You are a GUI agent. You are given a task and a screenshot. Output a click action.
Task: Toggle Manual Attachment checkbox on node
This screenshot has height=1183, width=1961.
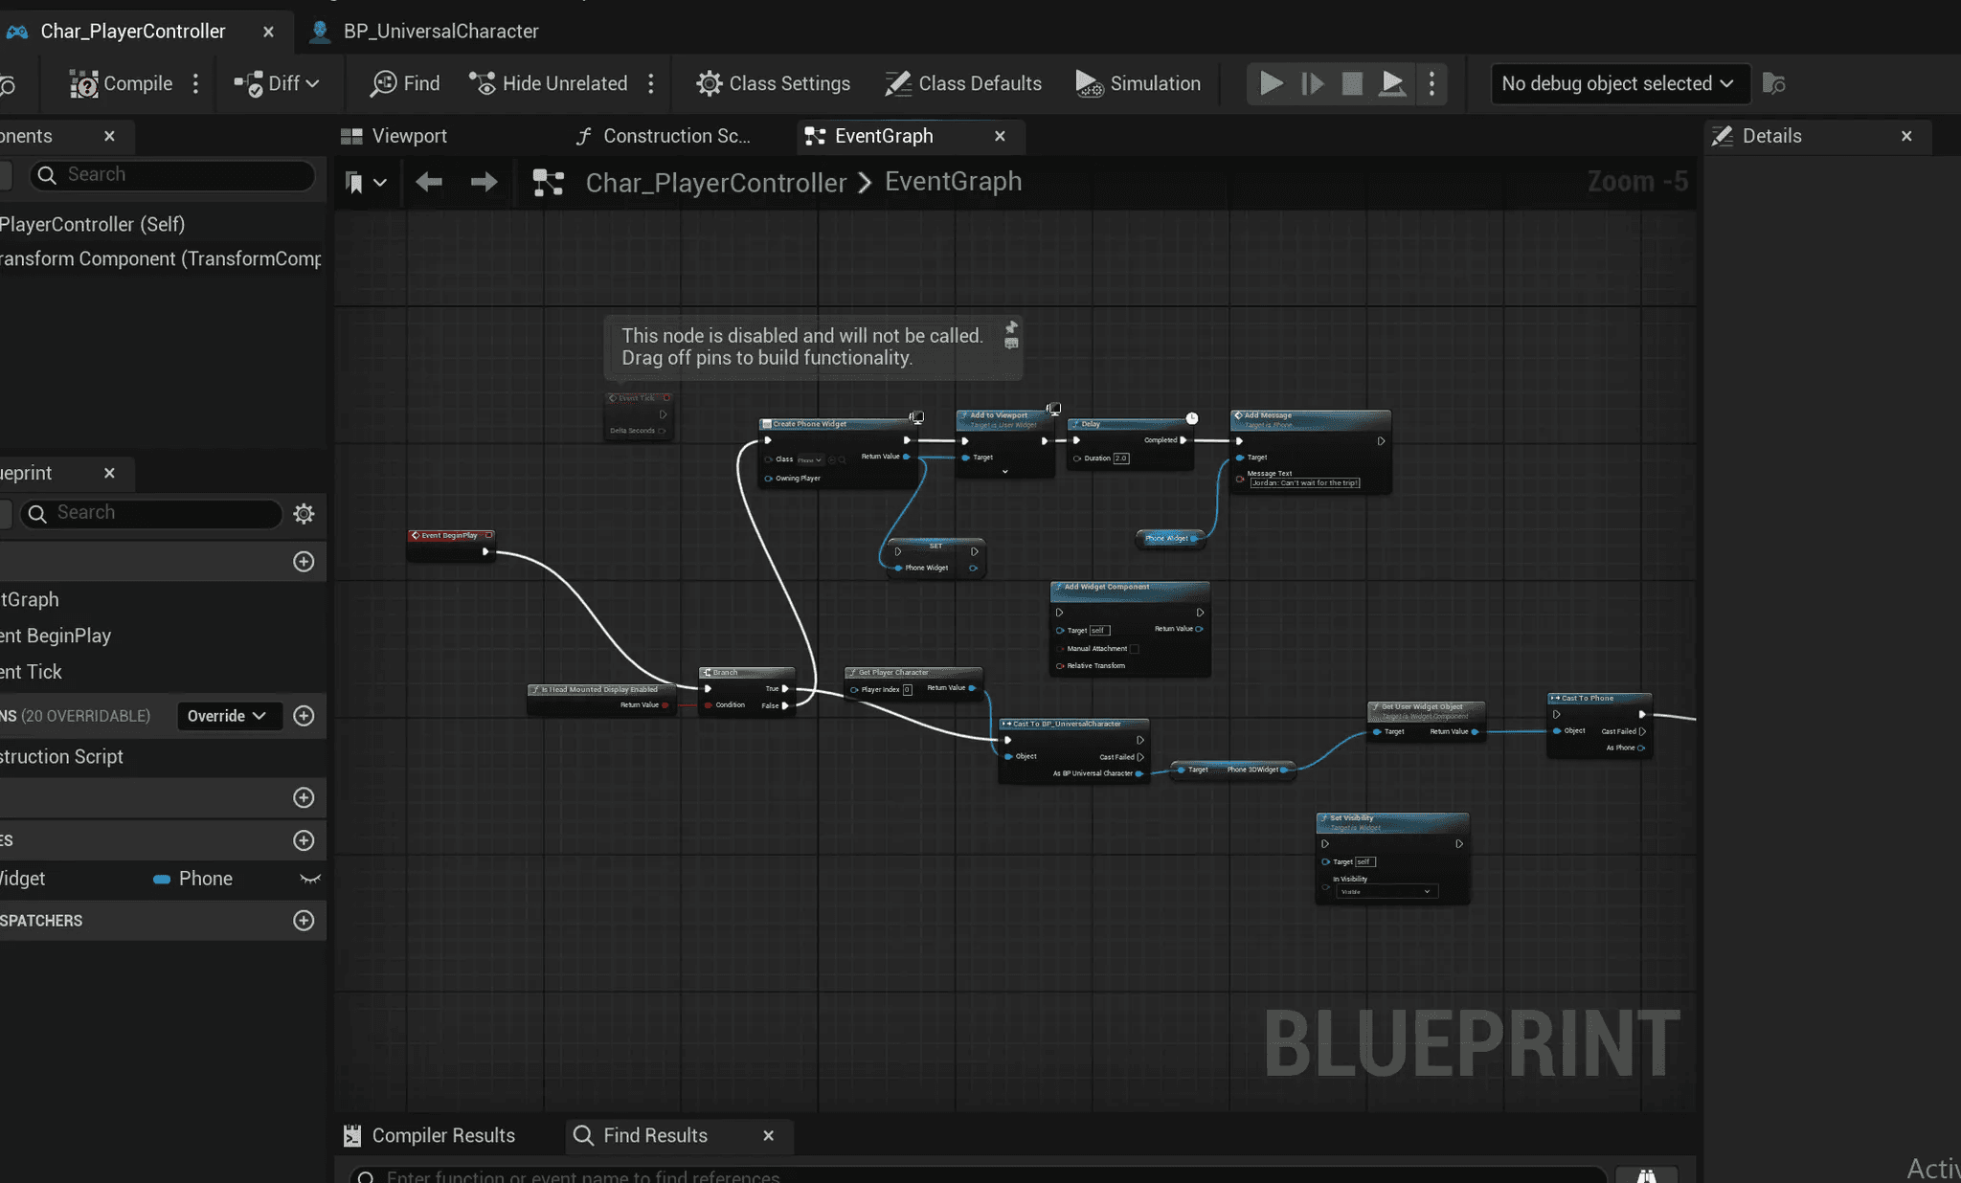pyautogui.click(x=1135, y=649)
